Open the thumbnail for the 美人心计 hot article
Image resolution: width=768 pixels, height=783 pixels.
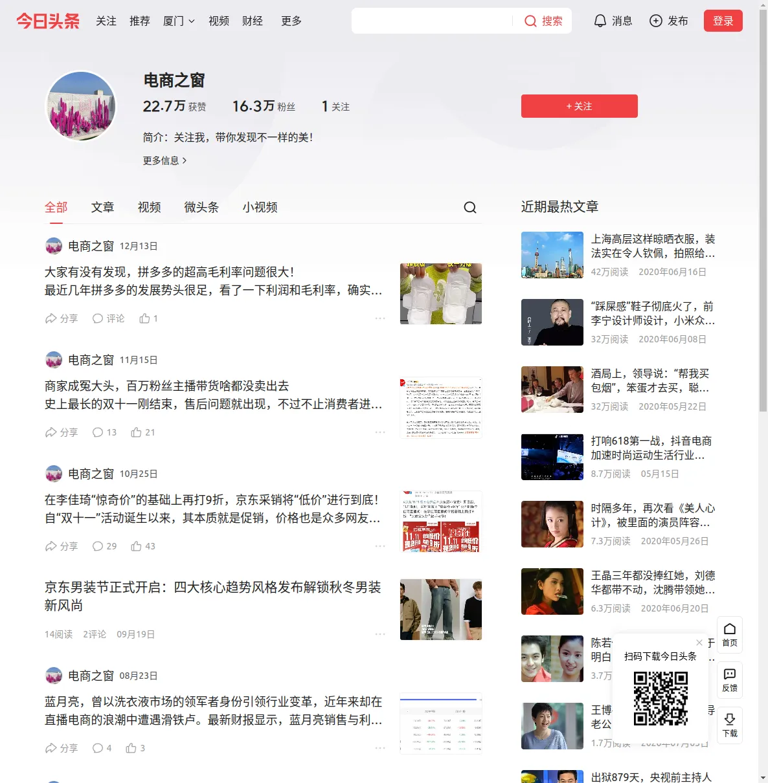coord(552,524)
